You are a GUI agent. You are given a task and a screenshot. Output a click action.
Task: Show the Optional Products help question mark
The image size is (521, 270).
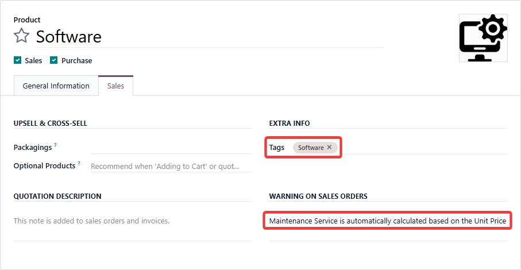79,163
